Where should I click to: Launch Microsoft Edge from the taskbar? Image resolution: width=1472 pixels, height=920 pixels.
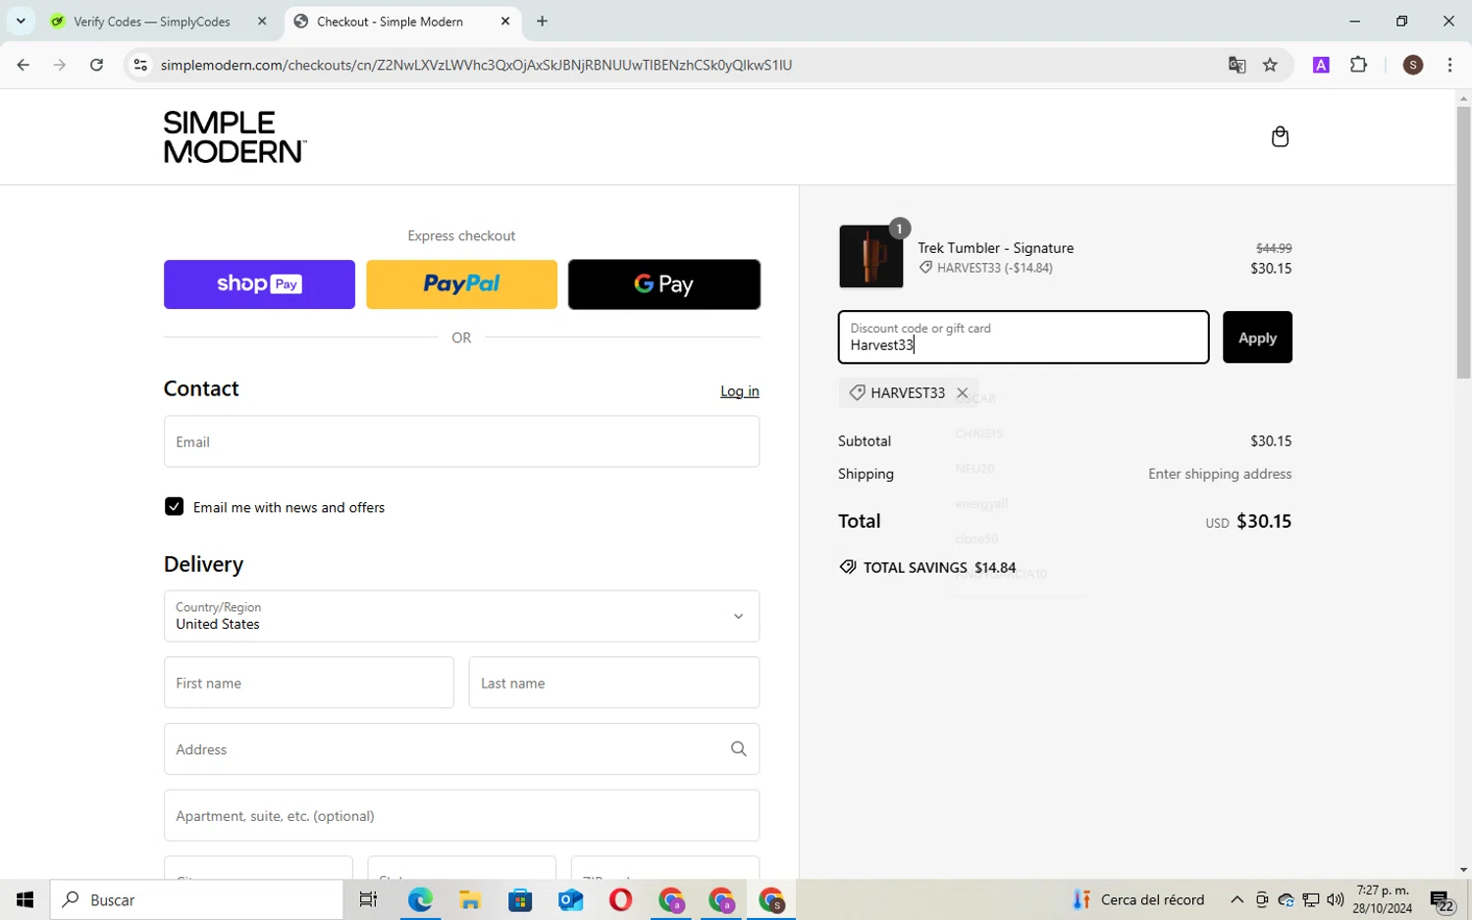[420, 899]
